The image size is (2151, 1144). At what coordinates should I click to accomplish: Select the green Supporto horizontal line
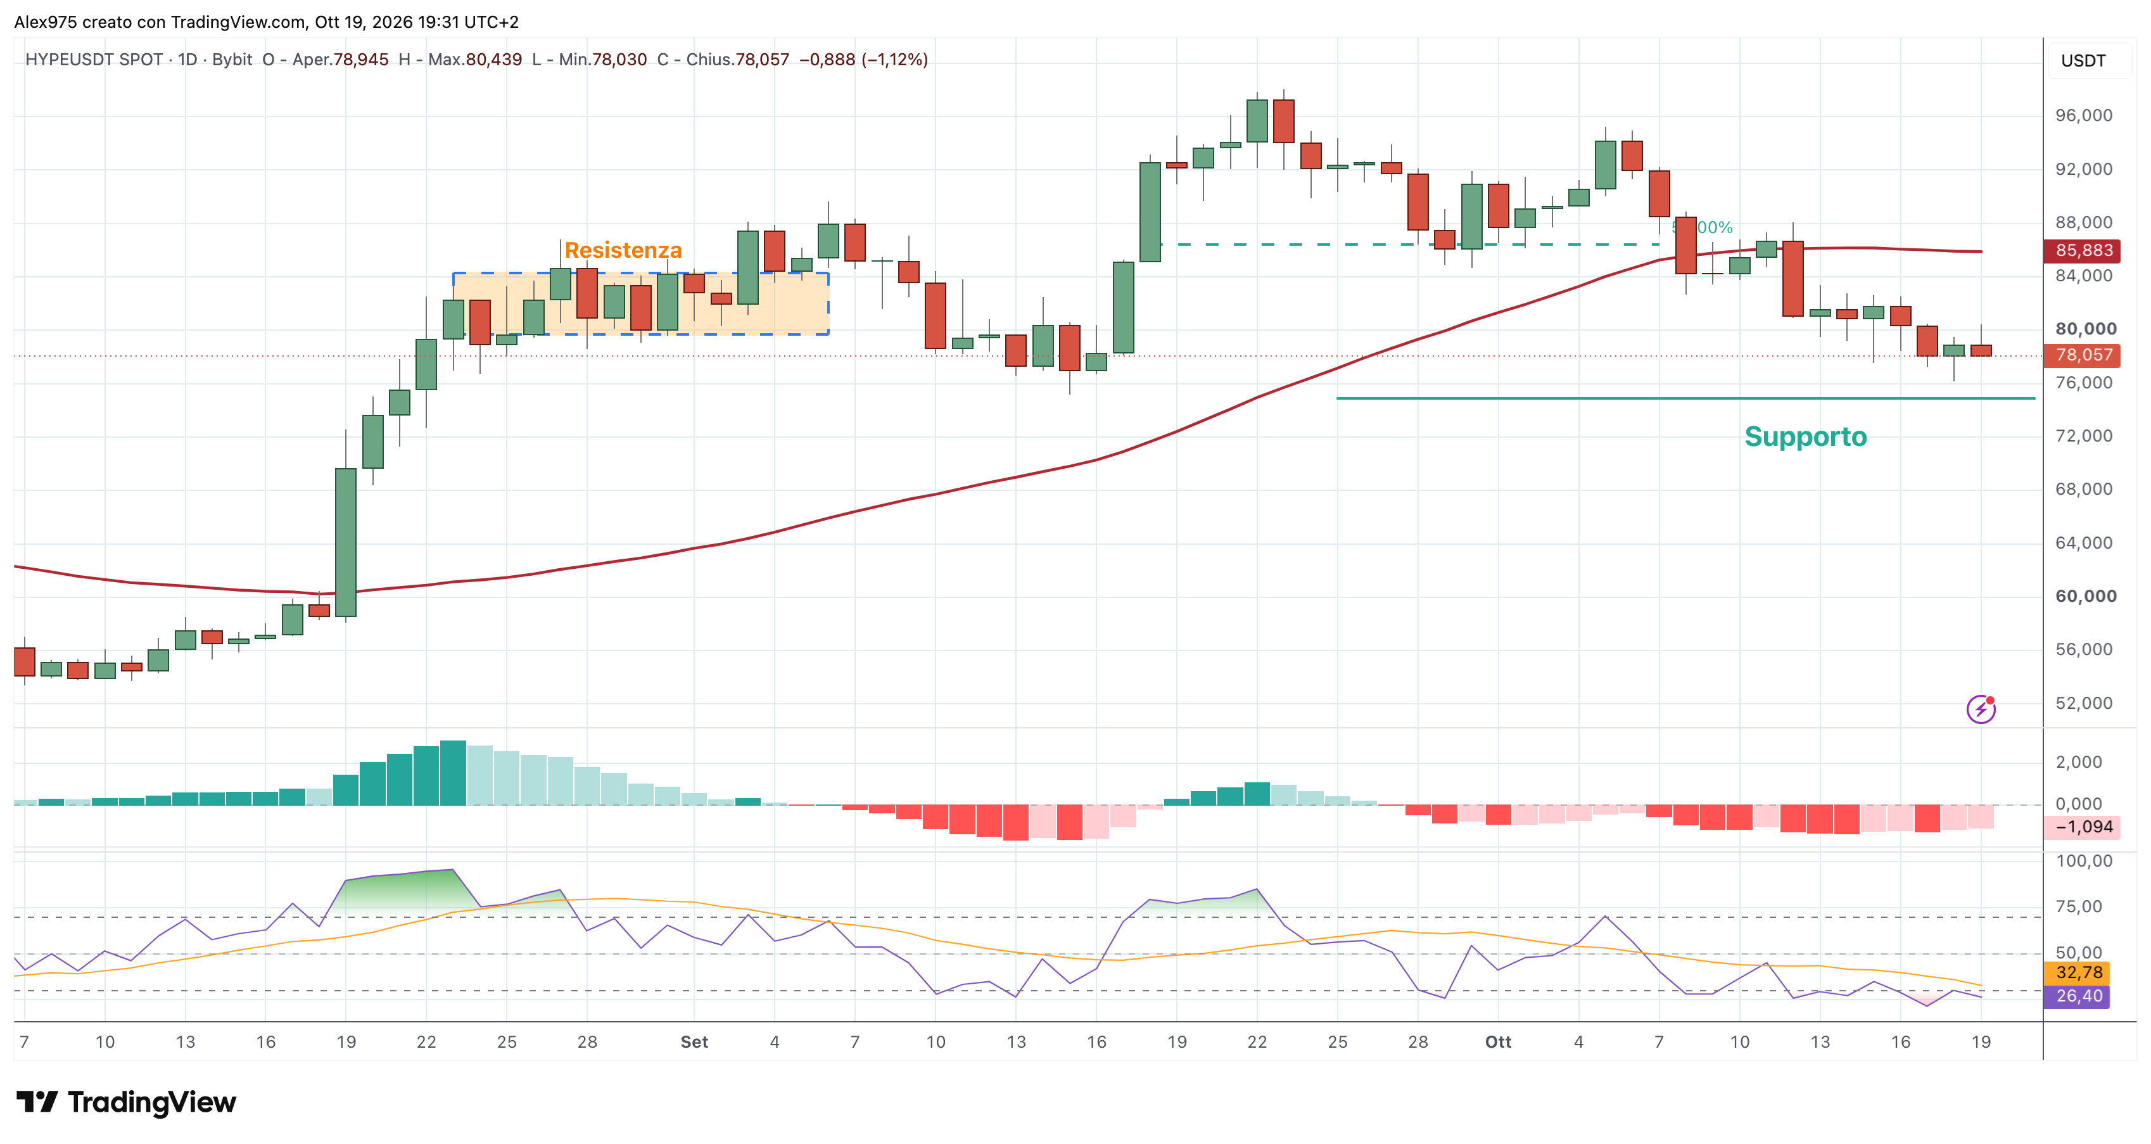coord(1685,398)
